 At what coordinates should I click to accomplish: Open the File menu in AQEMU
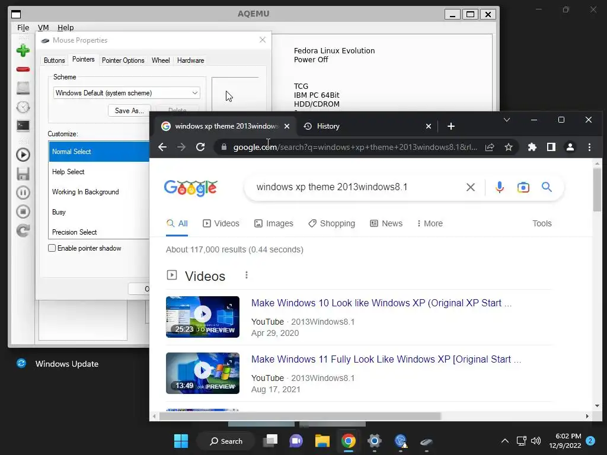pos(23,27)
